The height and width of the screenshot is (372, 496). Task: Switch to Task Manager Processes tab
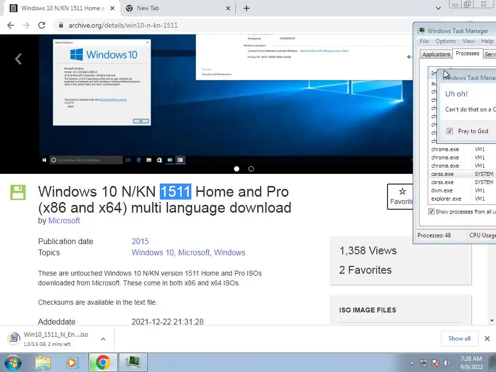[x=467, y=53]
